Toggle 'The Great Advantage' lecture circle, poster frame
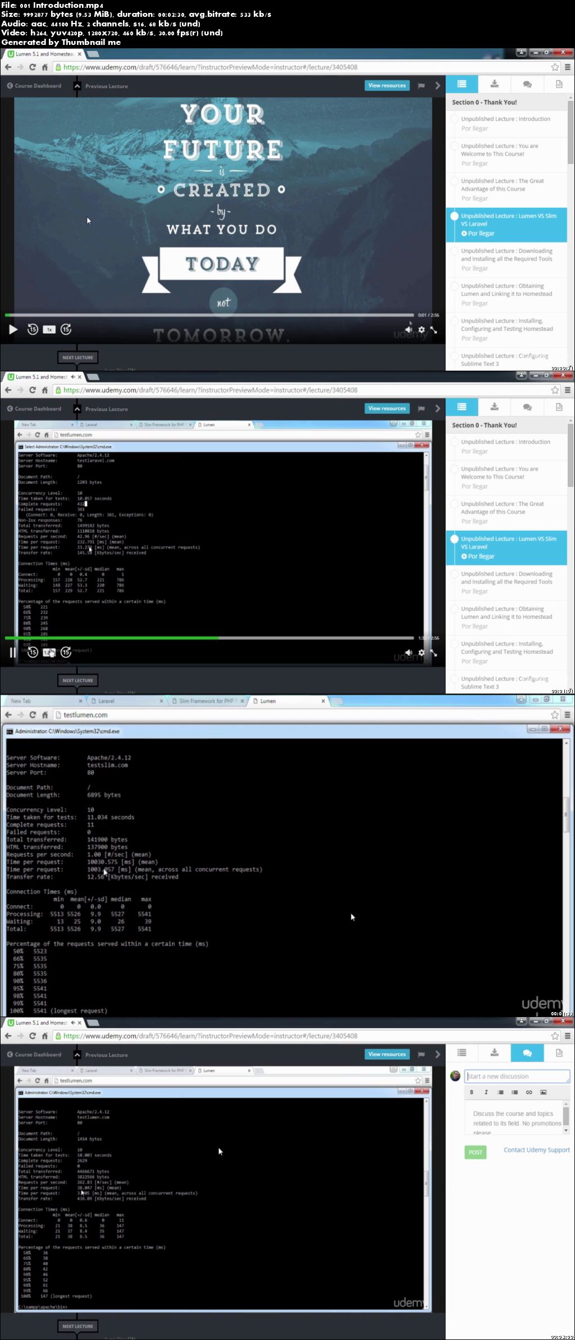 (x=454, y=181)
